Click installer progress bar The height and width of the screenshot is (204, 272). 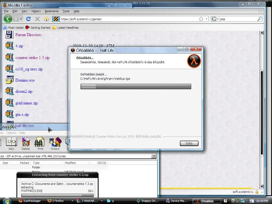click(x=136, y=86)
